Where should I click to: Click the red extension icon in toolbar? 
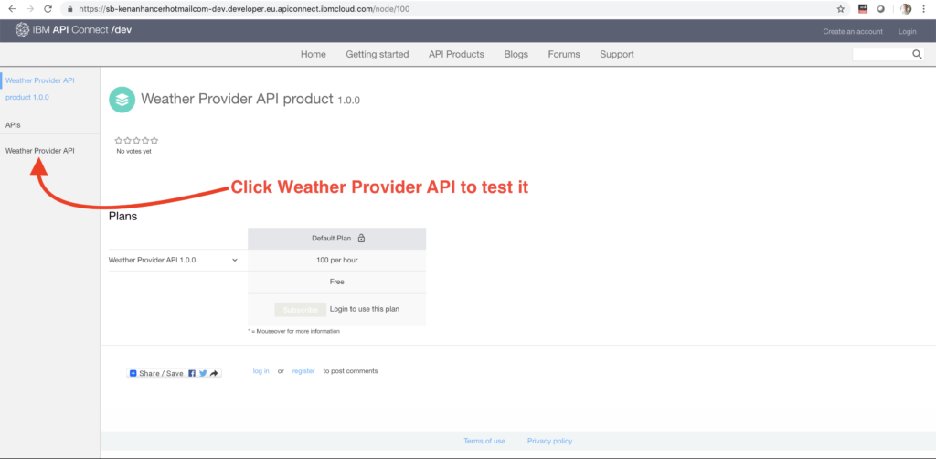[863, 9]
